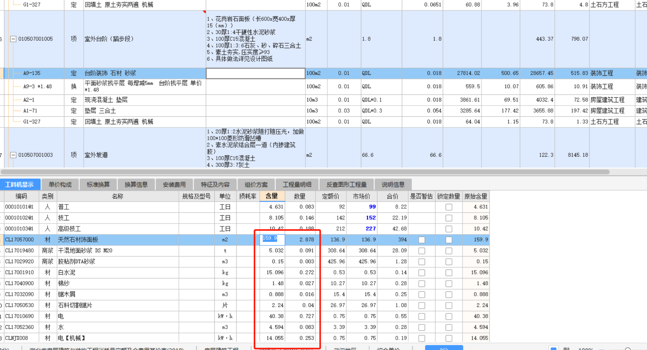Click the 数量 column header
Viewport: 647px width, 350px height.
(x=300, y=196)
